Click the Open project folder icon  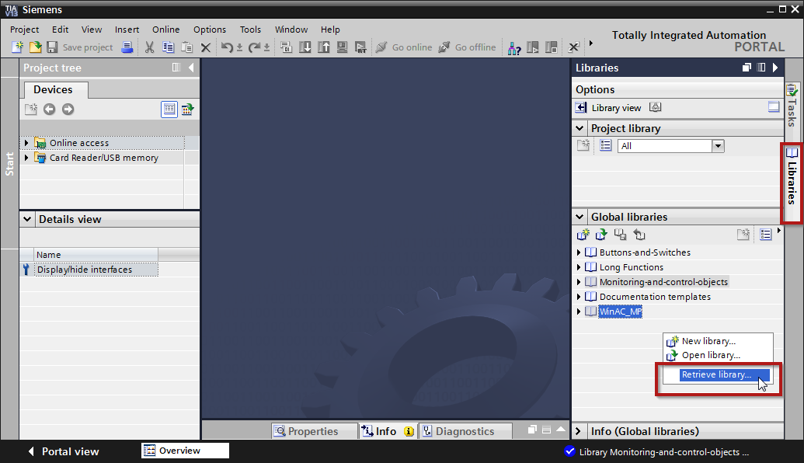(x=35, y=47)
